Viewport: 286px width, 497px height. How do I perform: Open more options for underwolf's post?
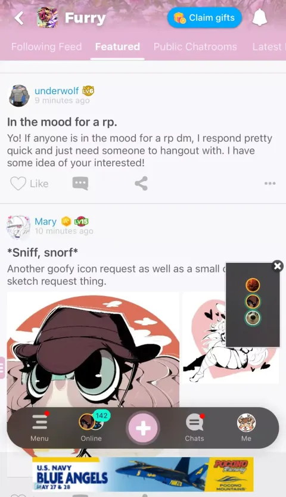point(270,183)
